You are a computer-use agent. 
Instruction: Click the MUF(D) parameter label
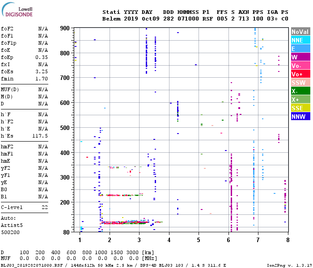[10, 89]
